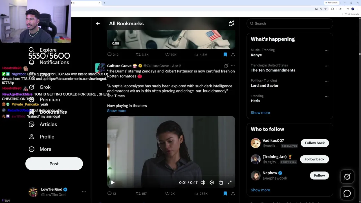Open Grok in the sidebar

point(40,87)
